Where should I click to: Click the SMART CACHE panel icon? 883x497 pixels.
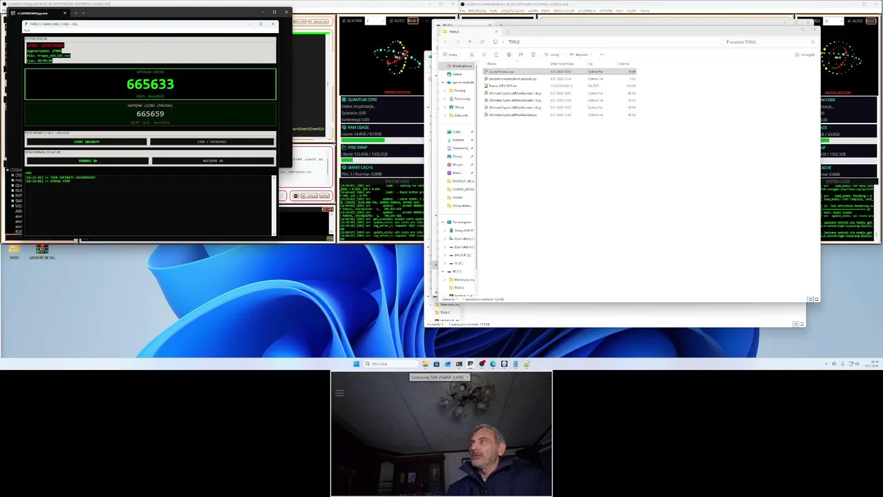(x=344, y=167)
